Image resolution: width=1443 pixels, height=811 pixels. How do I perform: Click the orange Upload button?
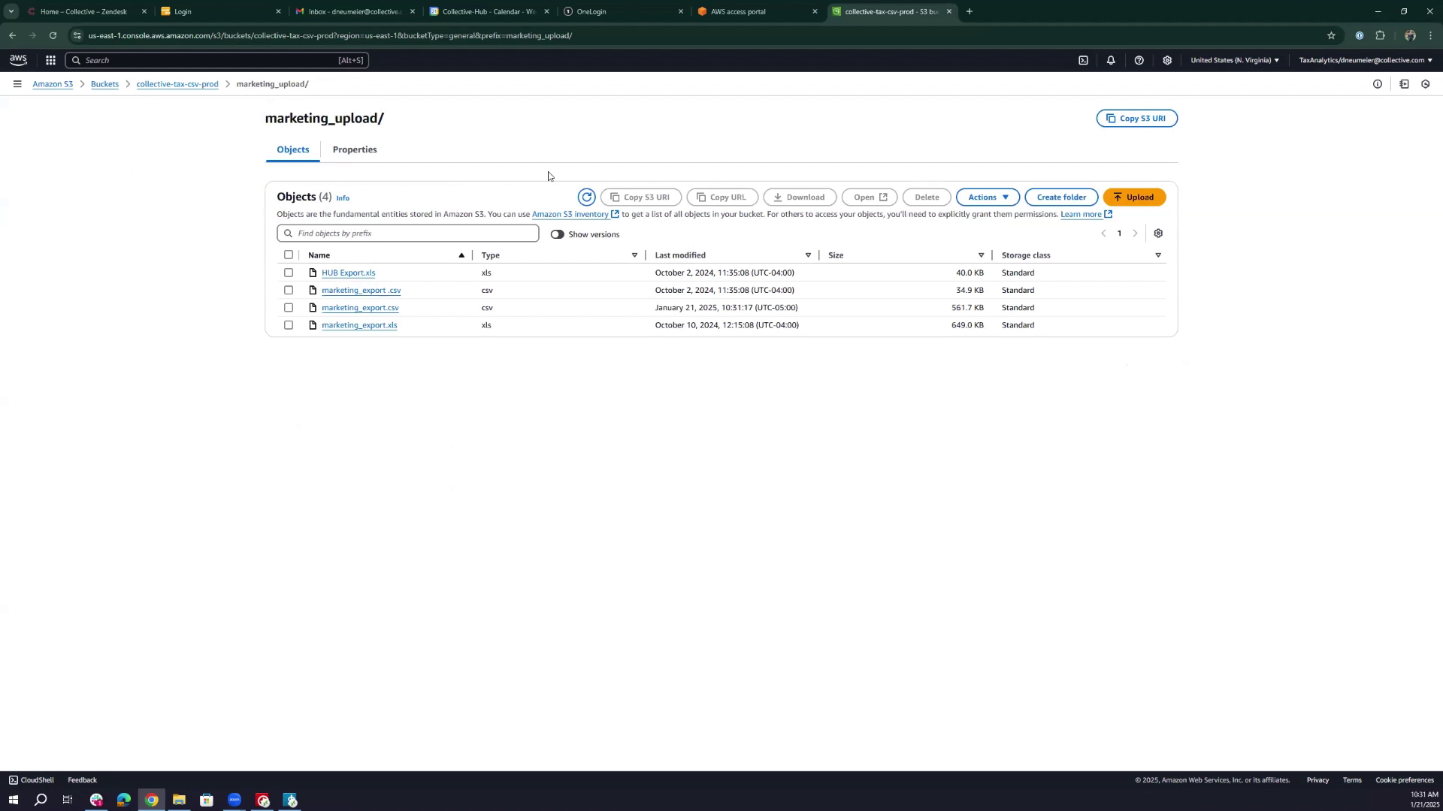click(1133, 197)
